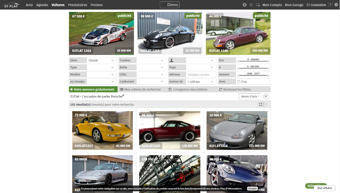Open listing 01FLAT1327 yellow Porsche

coord(103,131)
